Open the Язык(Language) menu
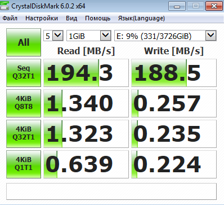The height and width of the screenshot is (205, 224). click(141, 18)
